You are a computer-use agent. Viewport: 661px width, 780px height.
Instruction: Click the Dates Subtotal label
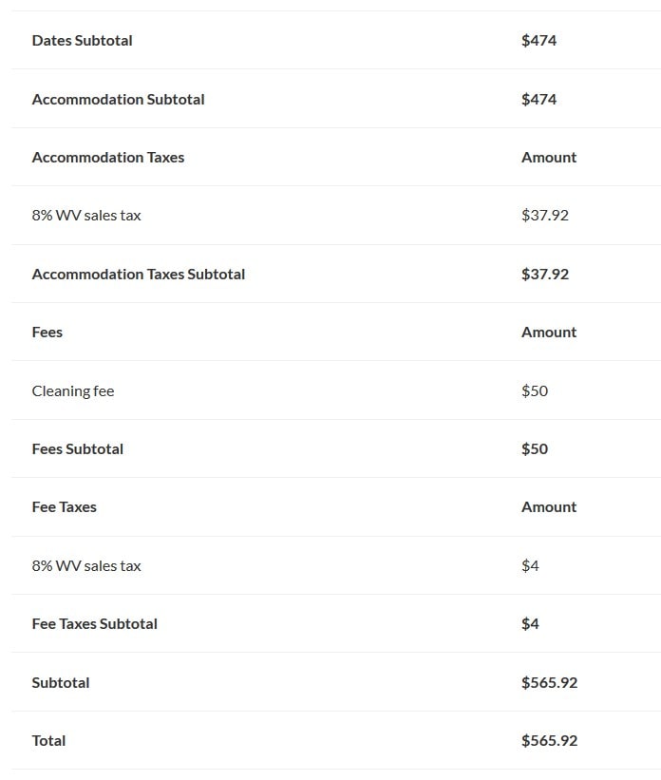coord(82,40)
